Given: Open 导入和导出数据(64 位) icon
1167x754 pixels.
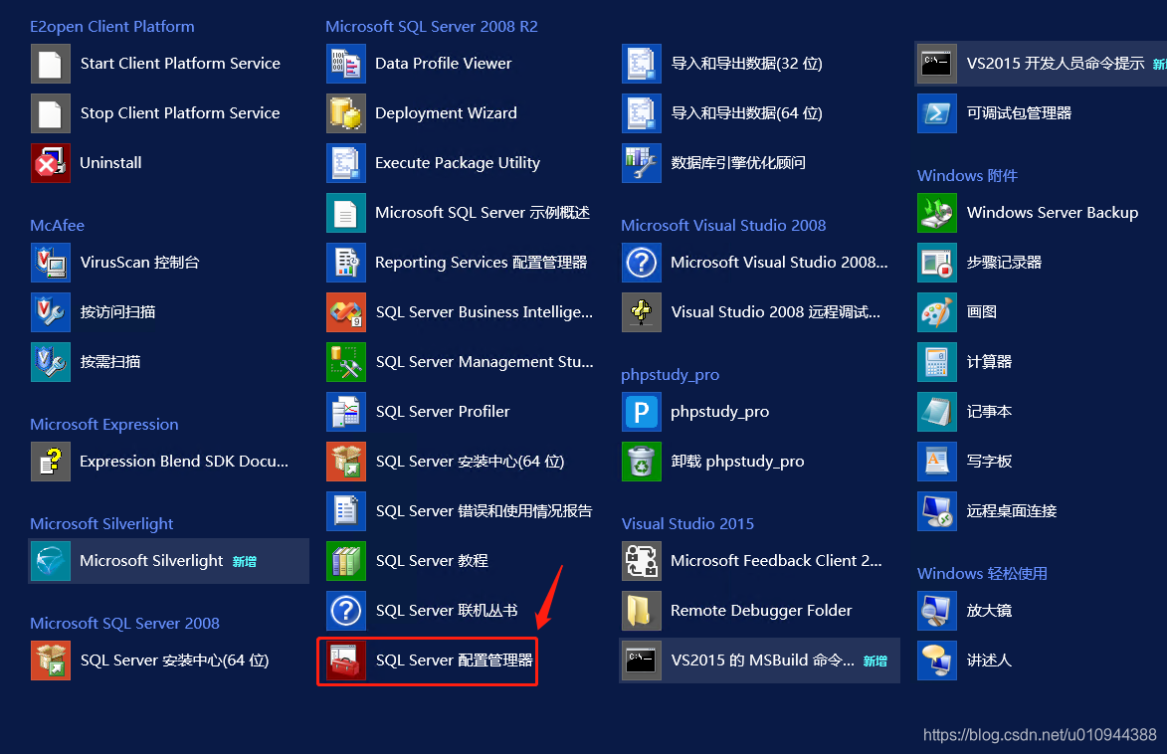Looking at the screenshot, I should pos(642,113).
